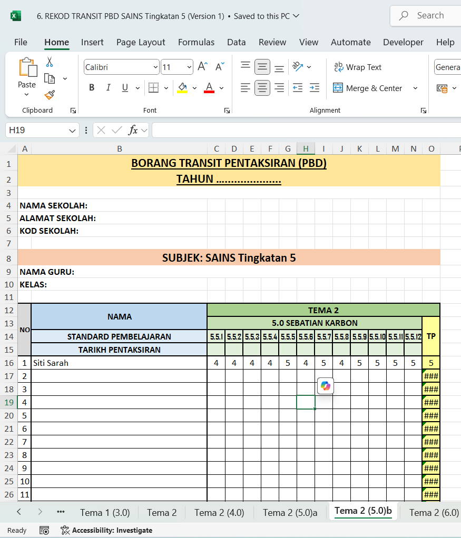The width and height of the screenshot is (461, 538).
Task: Increase font size with the larger A icon
Action: pyautogui.click(x=202, y=67)
